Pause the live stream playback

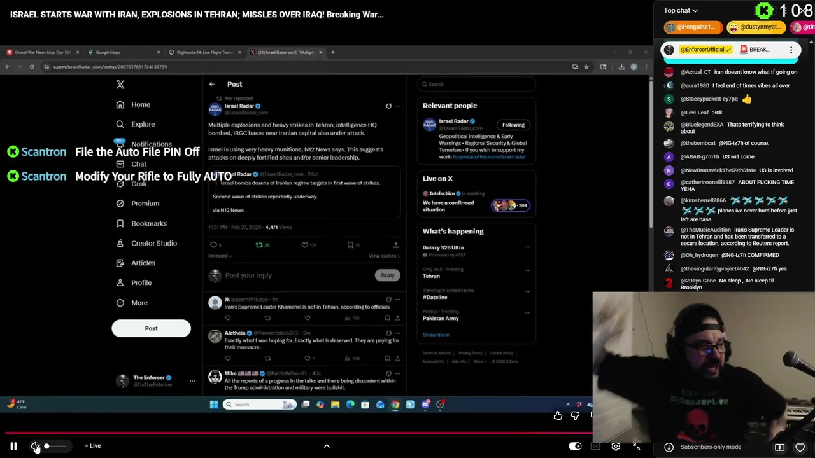pyautogui.click(x=13, y=446)
